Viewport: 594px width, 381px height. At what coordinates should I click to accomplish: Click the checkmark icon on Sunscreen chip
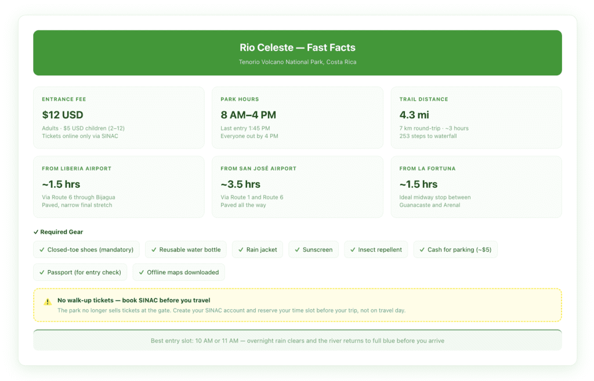click(298, 249)
